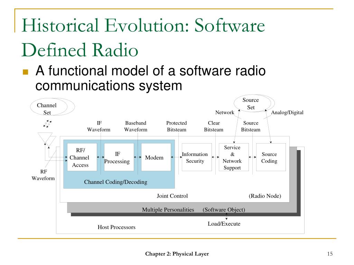The height and width of the screenshot is (265, 354).
Task: Click the "Clear Bitsteam" label
Action: coord(214,126)
